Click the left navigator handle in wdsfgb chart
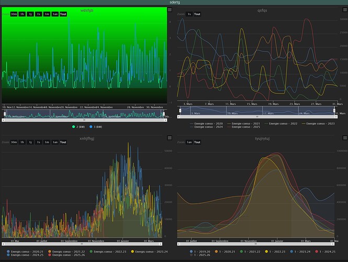The image size is (348, 262). point(4,113)
